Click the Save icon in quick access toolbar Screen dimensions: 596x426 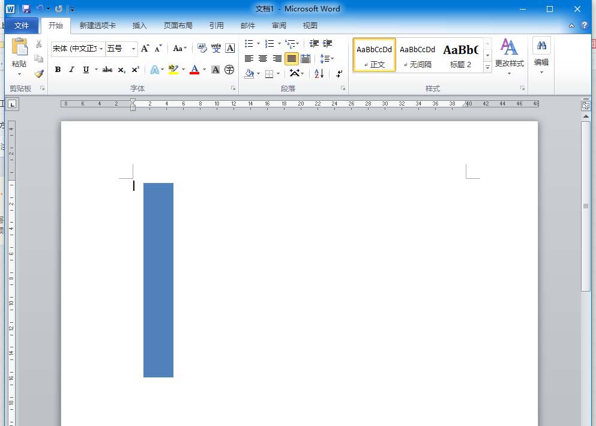[26, 9]
